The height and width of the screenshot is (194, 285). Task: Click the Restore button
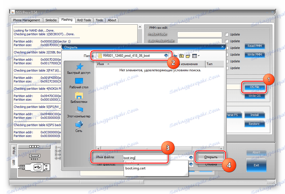click(255, 124)
